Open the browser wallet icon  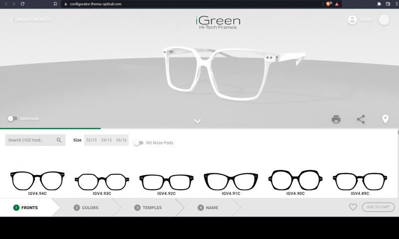click(388, 4)
